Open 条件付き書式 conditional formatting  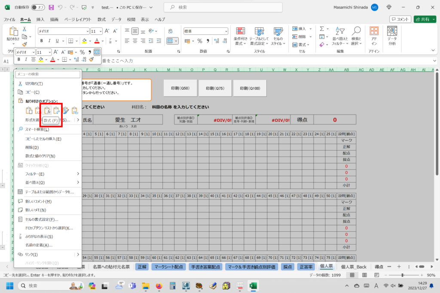241,36
